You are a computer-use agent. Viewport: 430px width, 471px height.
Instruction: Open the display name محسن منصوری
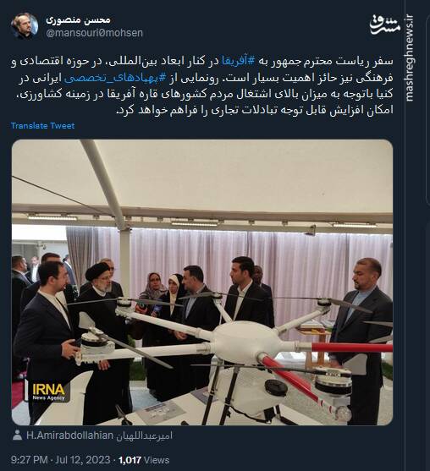[79, 20]
